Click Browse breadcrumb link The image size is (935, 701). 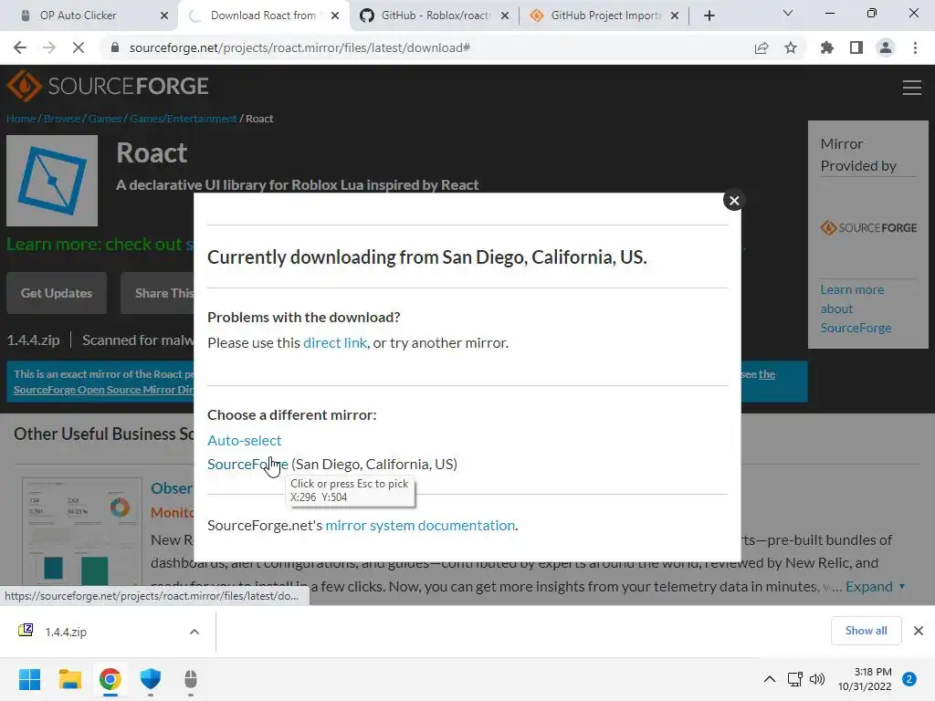pos(62,119)
